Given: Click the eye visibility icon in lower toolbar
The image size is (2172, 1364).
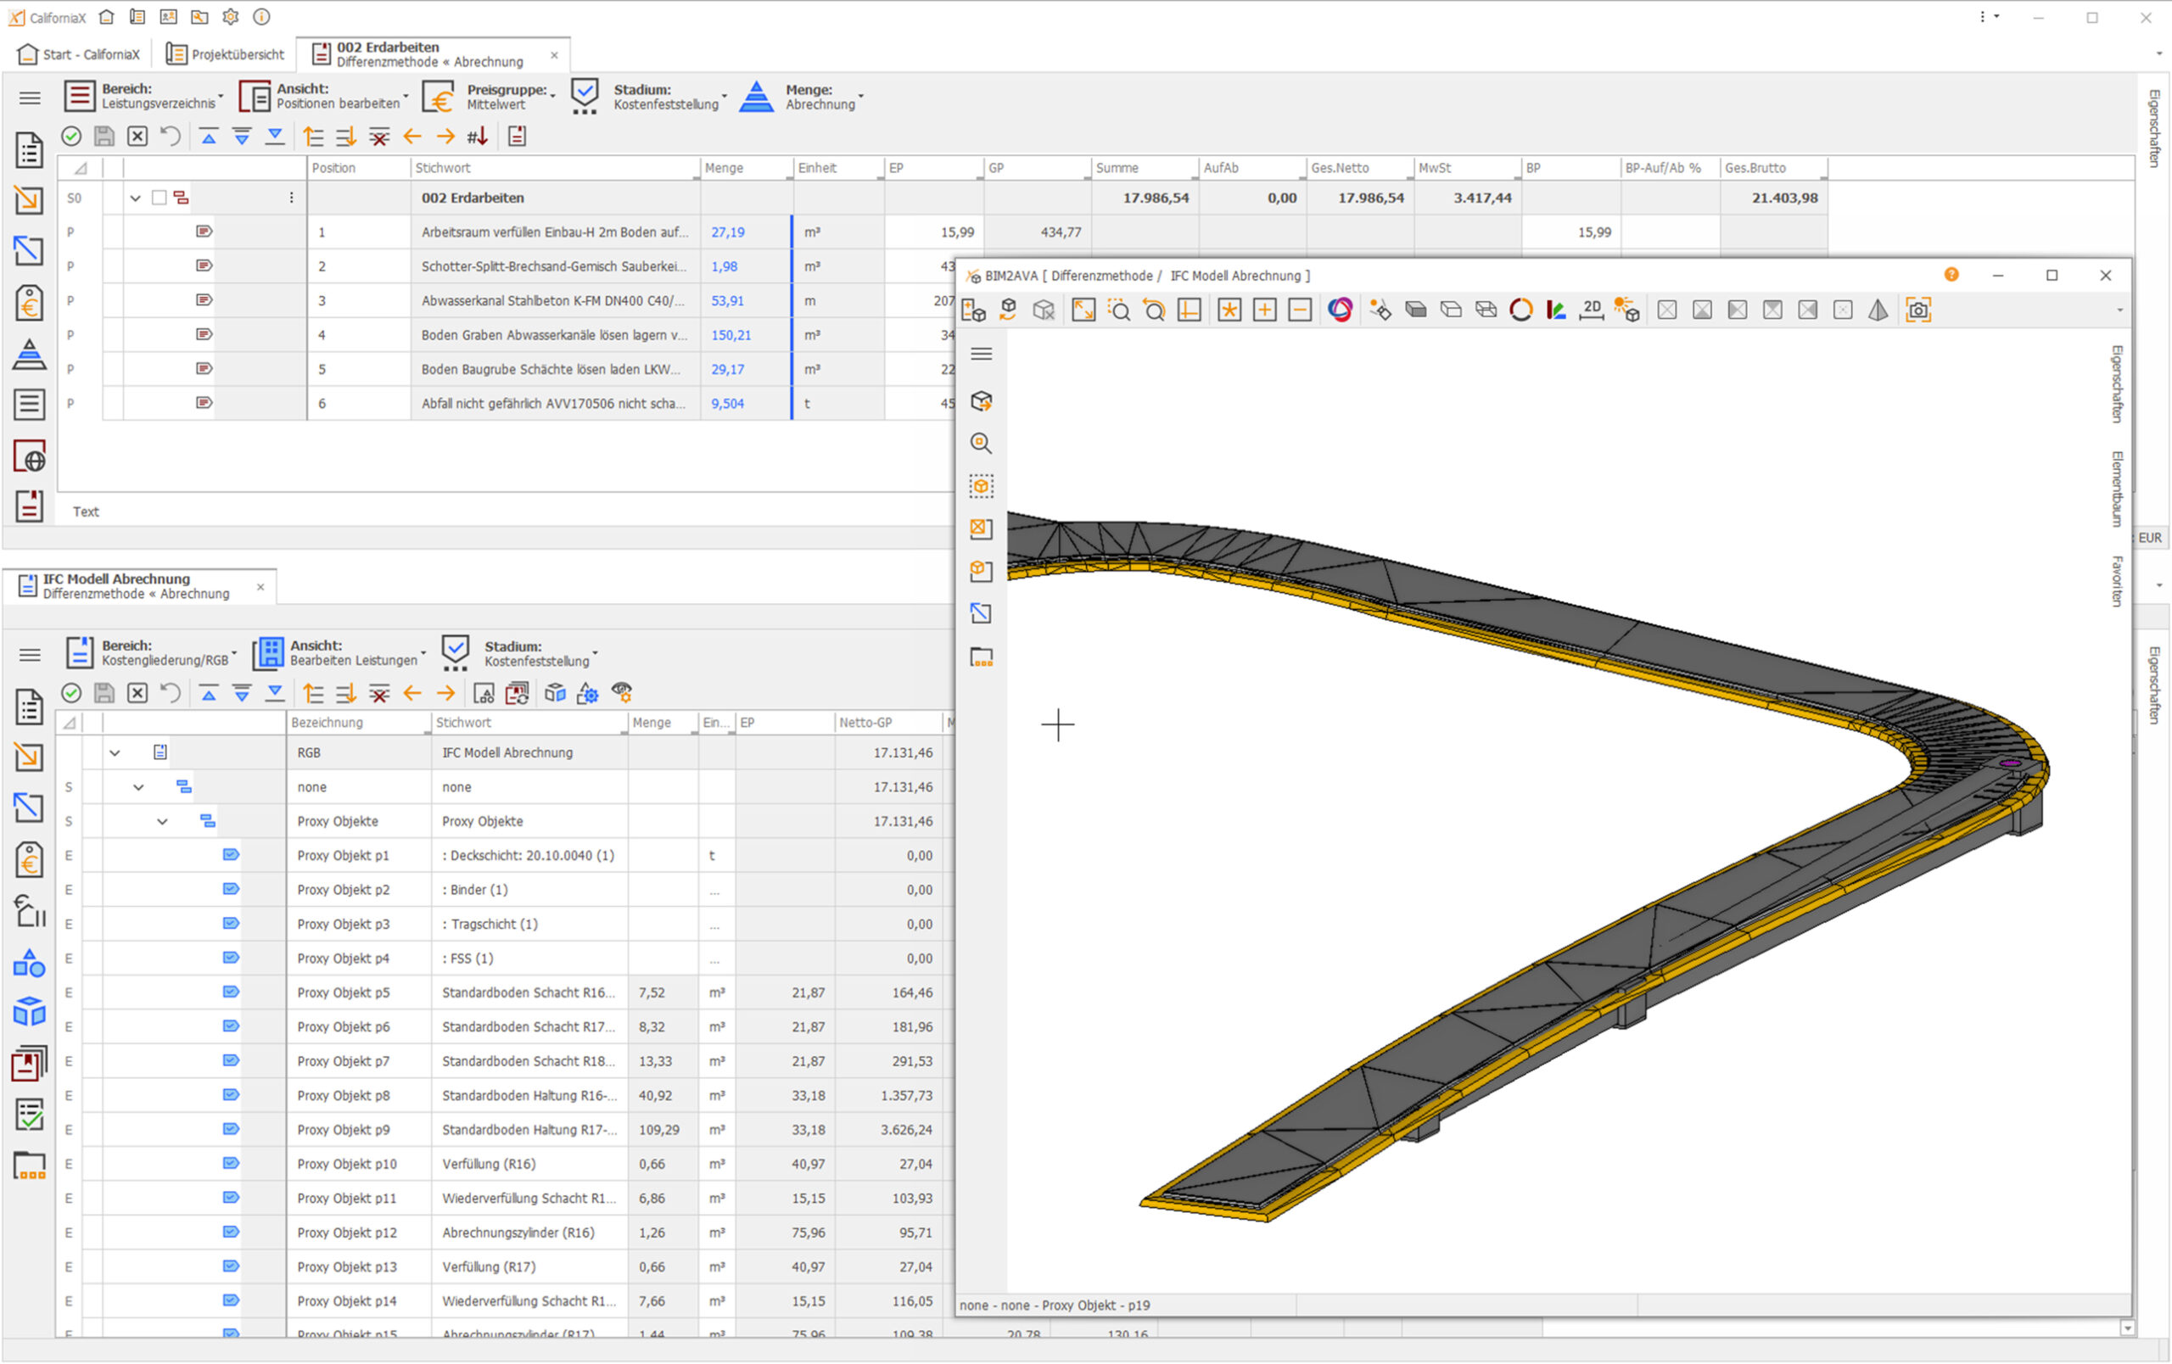Looking at the screenshot, I should point(621,692).
